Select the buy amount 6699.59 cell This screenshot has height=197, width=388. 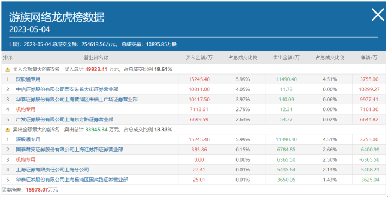click(x=199, y=119)
